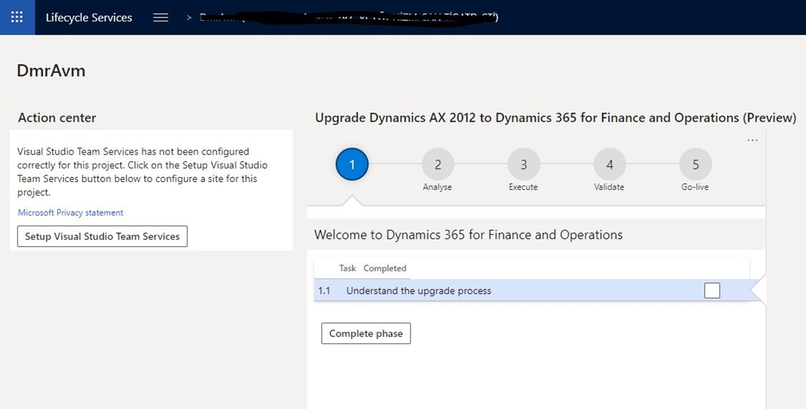Open the app launcher waffle icon

pyautogui.click(x=17, y=17)
